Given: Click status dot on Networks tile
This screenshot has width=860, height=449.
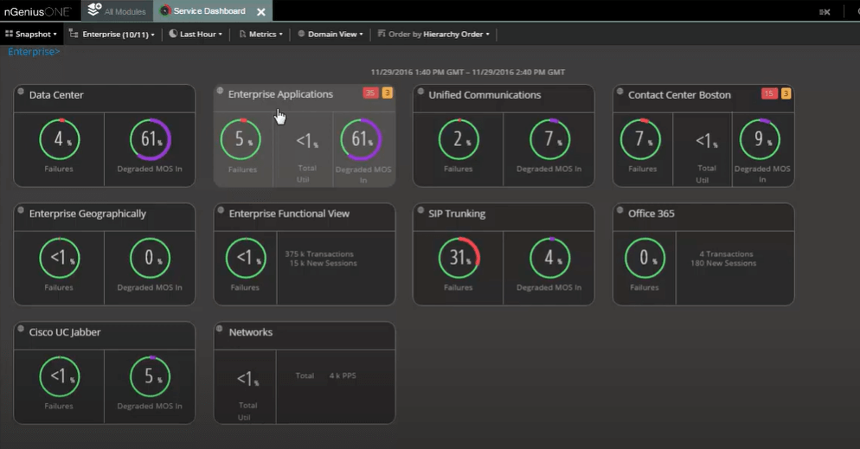Looking at the screenshot, I should pyautogui.click(x=220, y=329).
